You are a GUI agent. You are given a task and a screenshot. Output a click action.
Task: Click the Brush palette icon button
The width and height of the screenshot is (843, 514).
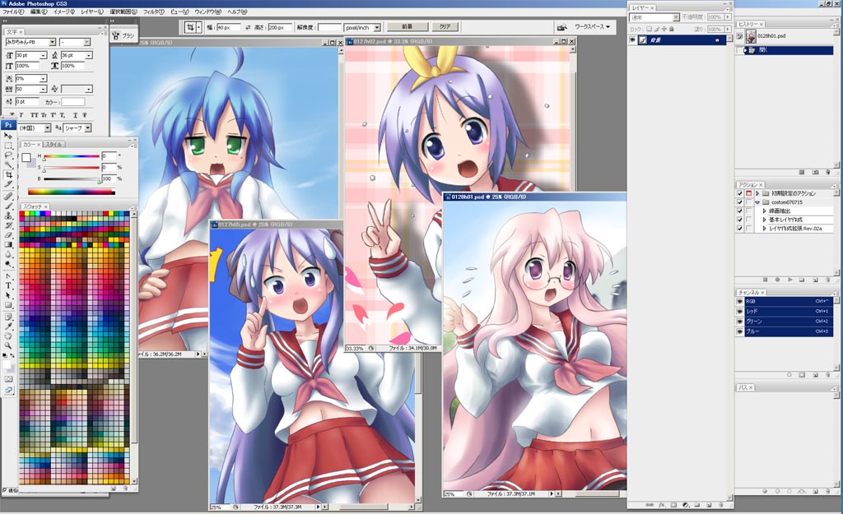124,35
